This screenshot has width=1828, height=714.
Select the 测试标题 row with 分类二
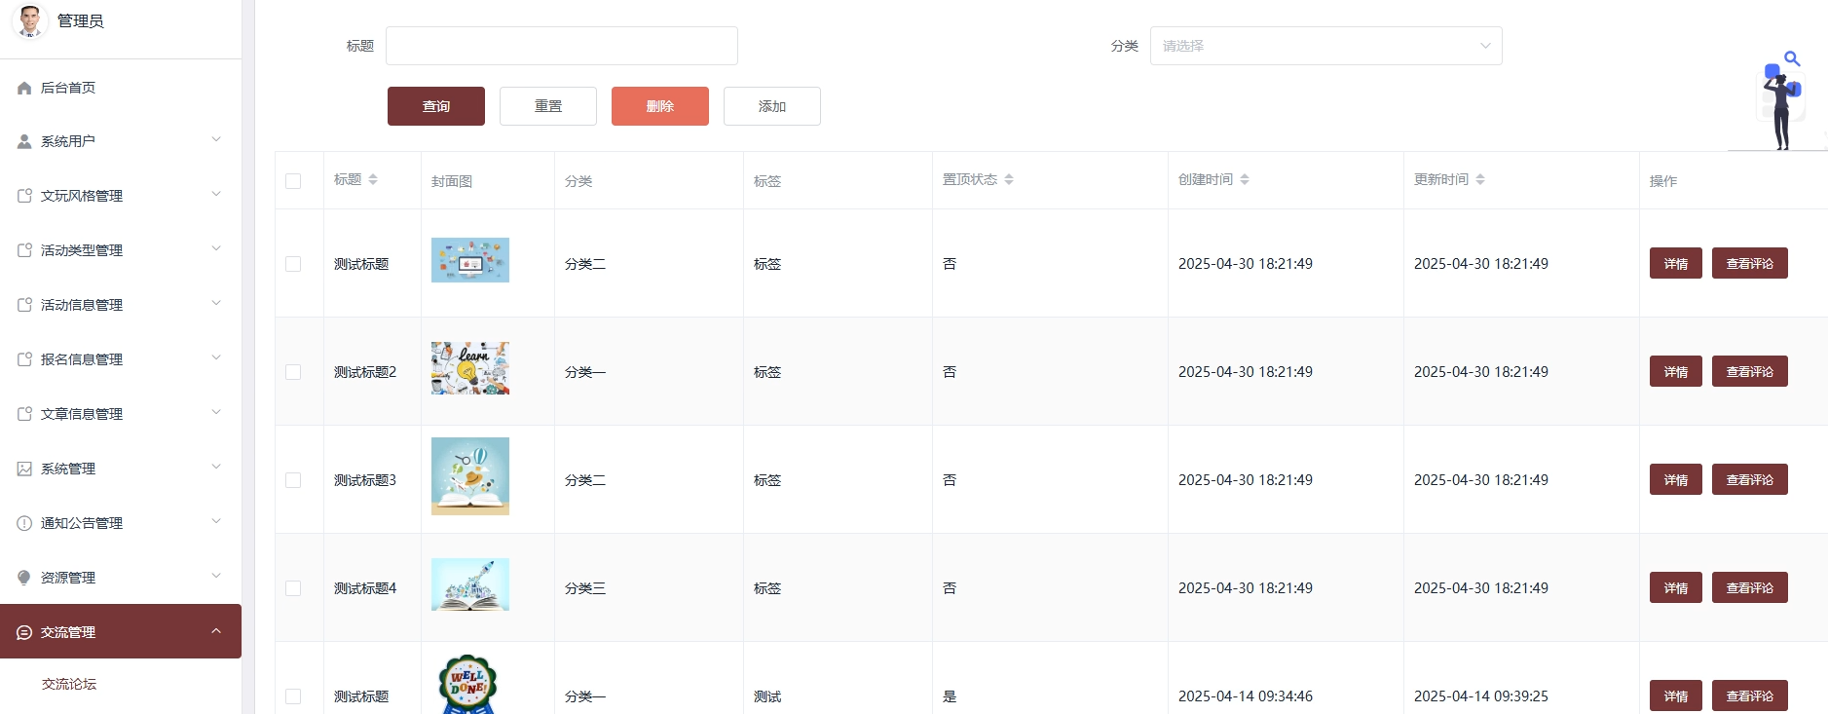point(293,264)
